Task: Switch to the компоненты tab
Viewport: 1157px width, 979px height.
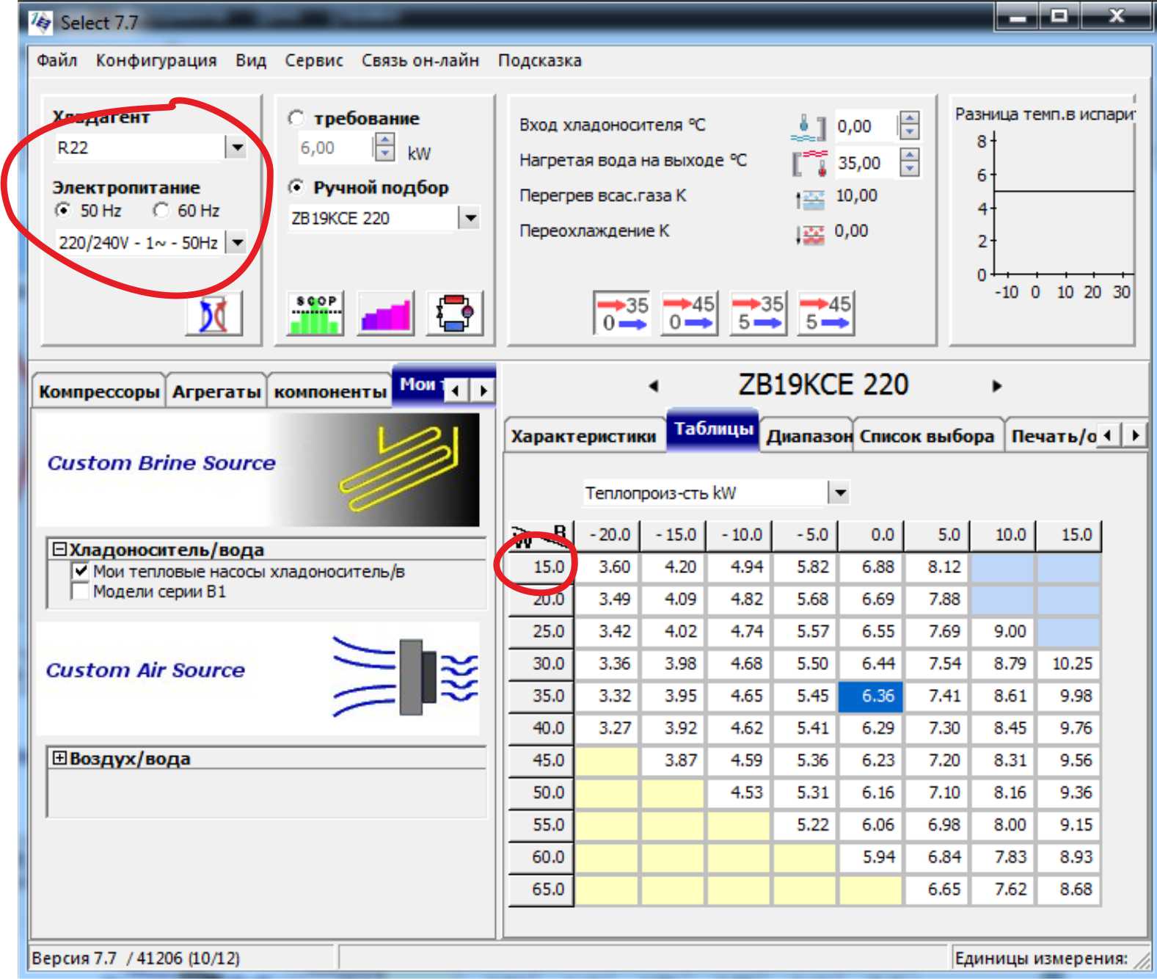Action: tap(330, 391)
